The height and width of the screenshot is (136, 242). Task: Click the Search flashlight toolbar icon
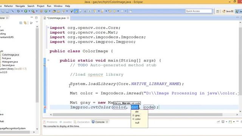(x=64, y=11)
